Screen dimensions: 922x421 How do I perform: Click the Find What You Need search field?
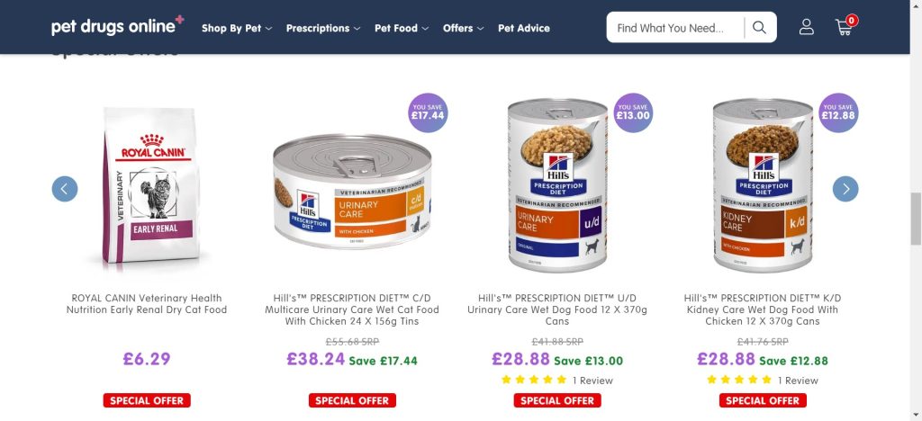click(x=675, y=28)
